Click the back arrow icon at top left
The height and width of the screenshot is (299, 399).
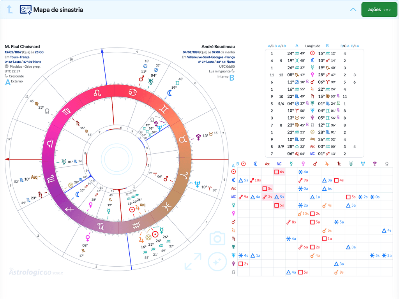(10, 9)
